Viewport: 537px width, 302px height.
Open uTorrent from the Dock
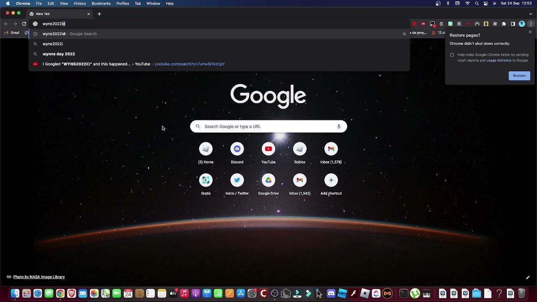click(x=415, y=294)
